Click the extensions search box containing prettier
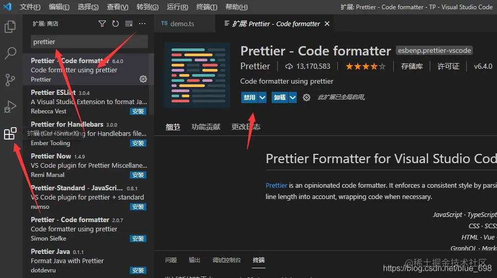 tap(89, 42)
